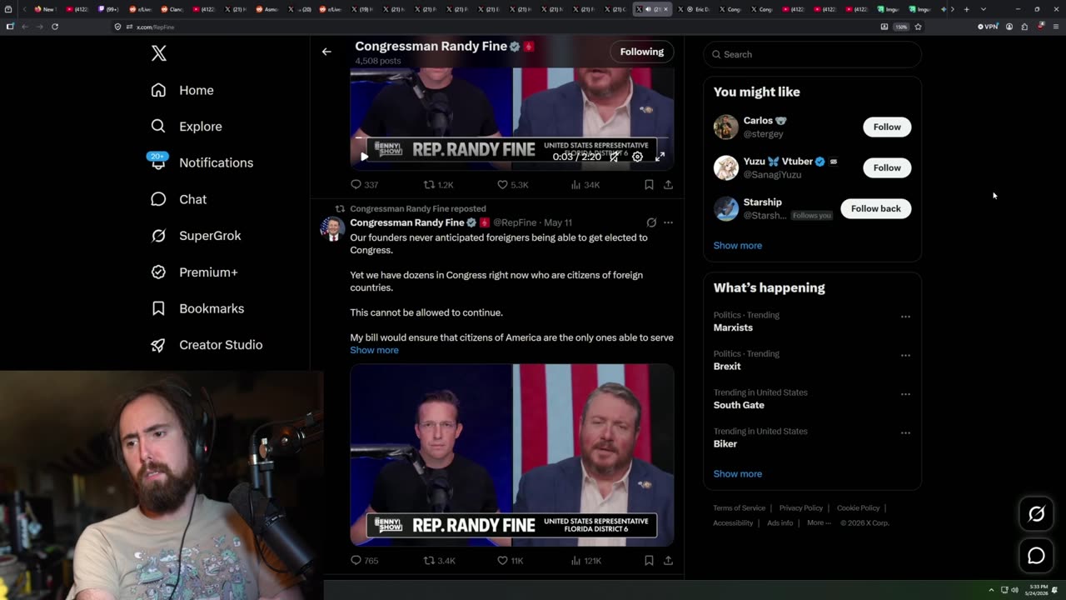View analytics of the post with 121K views

(586, 561)
